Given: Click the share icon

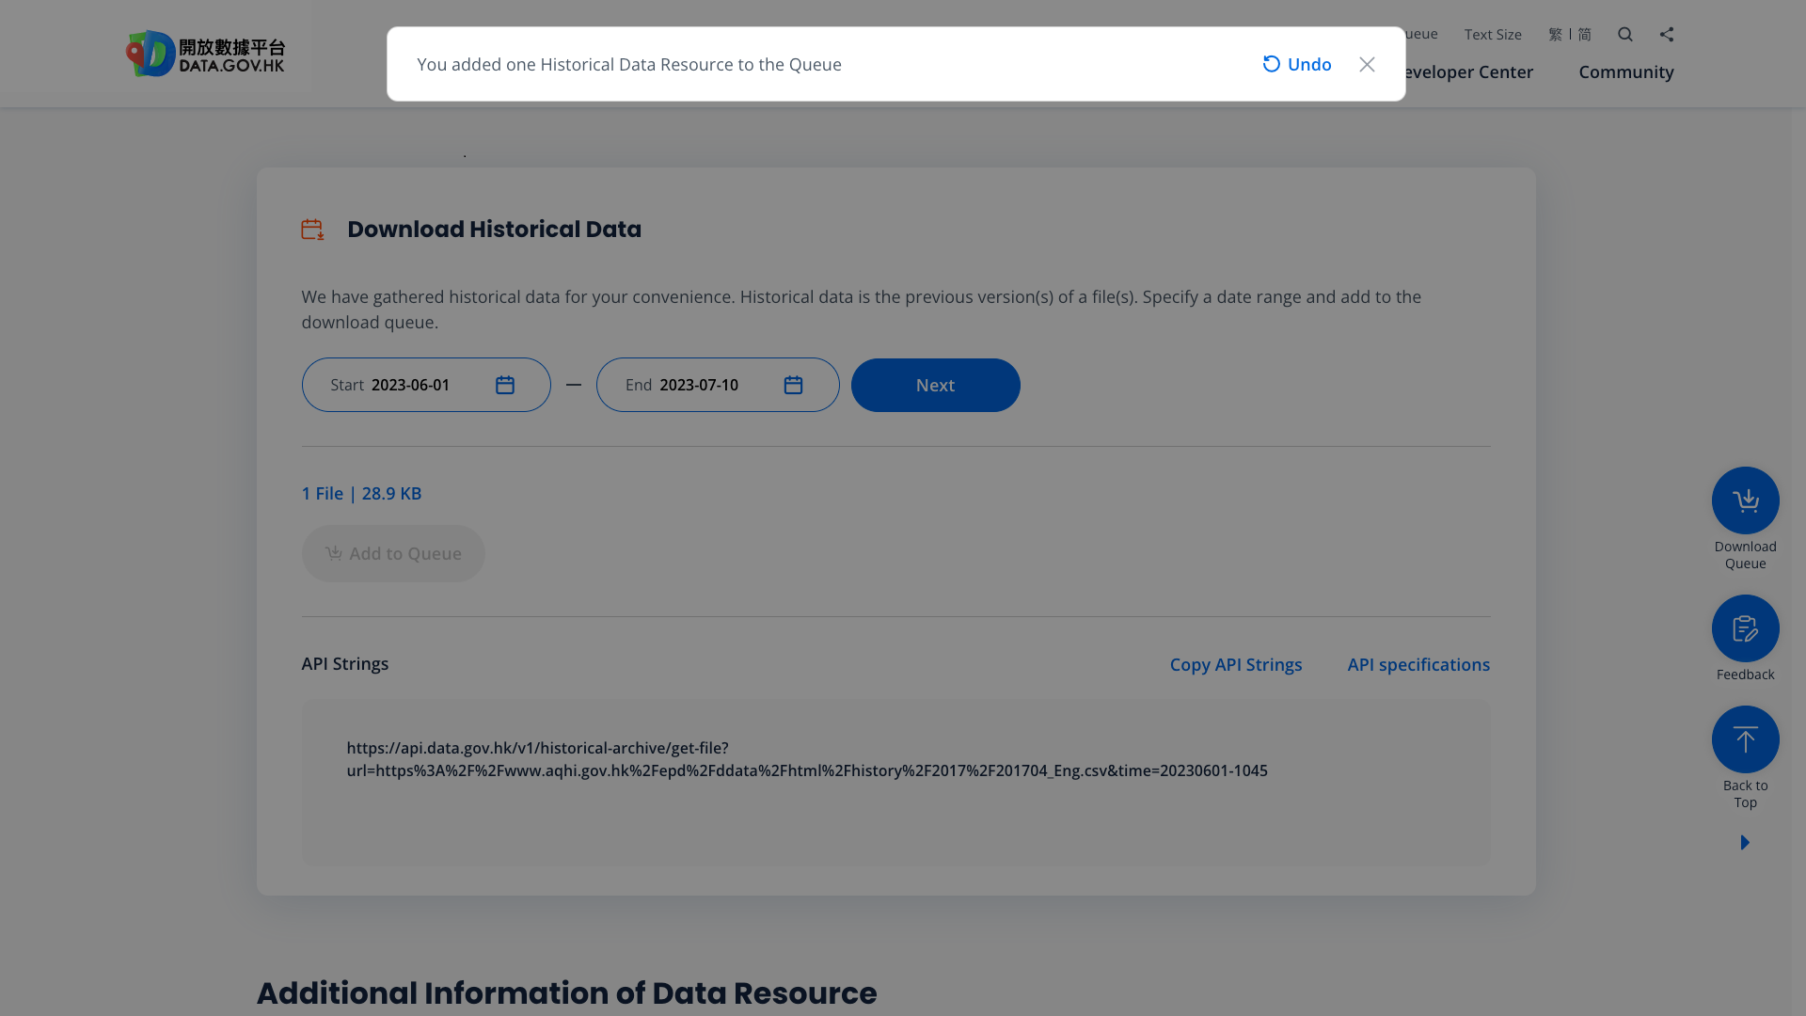Looking at the screenshot, I should pyautogui.click(x=1667, y=34).
